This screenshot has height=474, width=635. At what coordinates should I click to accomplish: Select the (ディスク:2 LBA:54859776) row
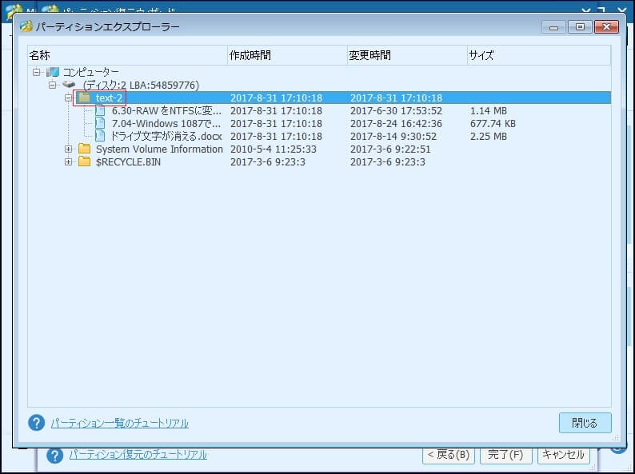141,86
